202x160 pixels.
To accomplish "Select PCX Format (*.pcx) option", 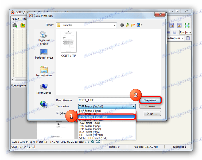I will click(x=107, y=123).
